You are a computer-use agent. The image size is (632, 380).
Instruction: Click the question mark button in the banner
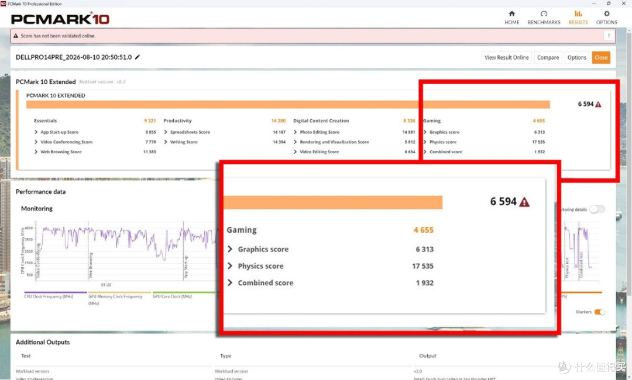609,36
